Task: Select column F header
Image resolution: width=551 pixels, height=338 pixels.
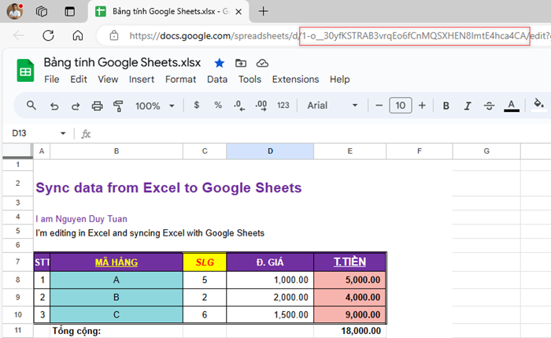Action: [x=420, y=151]
